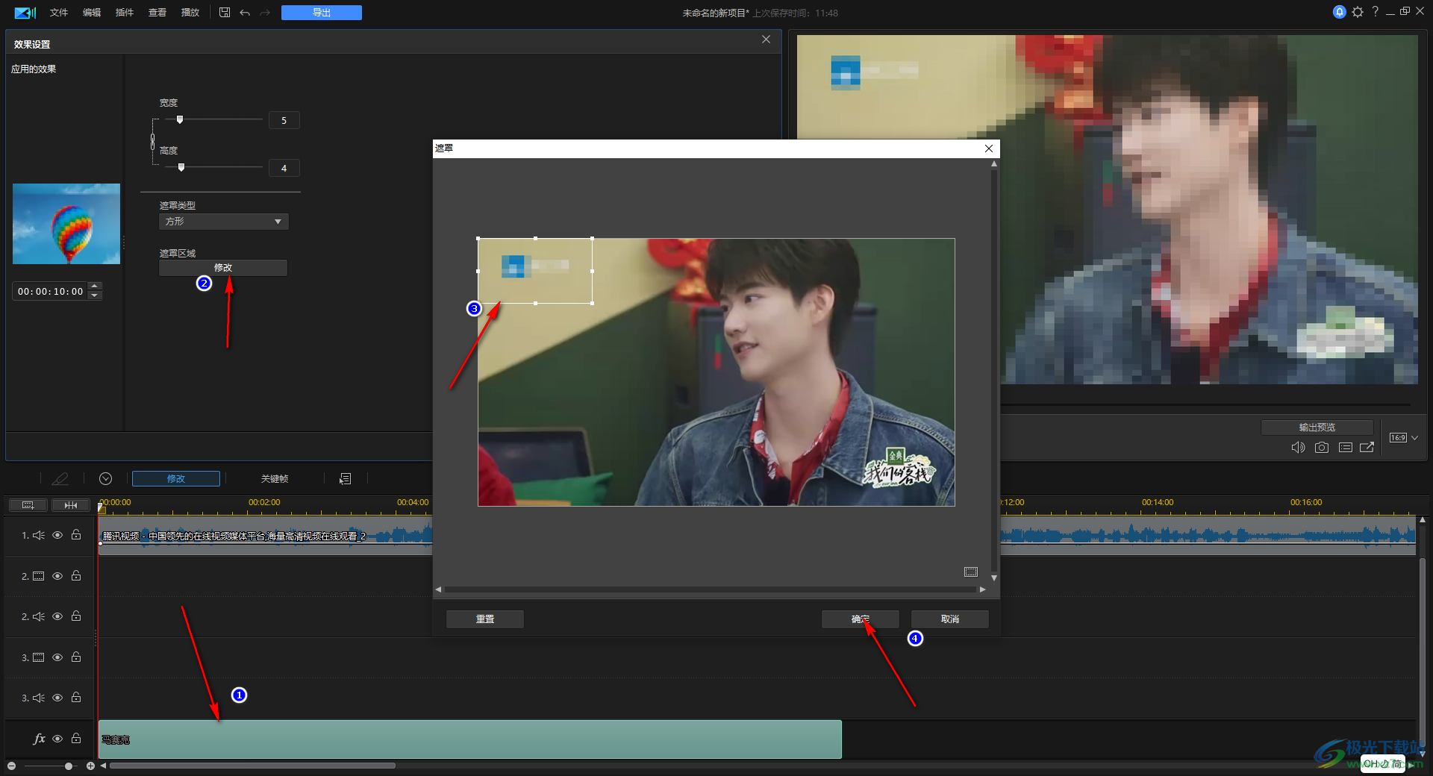Open the 16:9 aspect ratio dropdown
This screenshot has height=776, width=1433.
(x=1403, y=438)
